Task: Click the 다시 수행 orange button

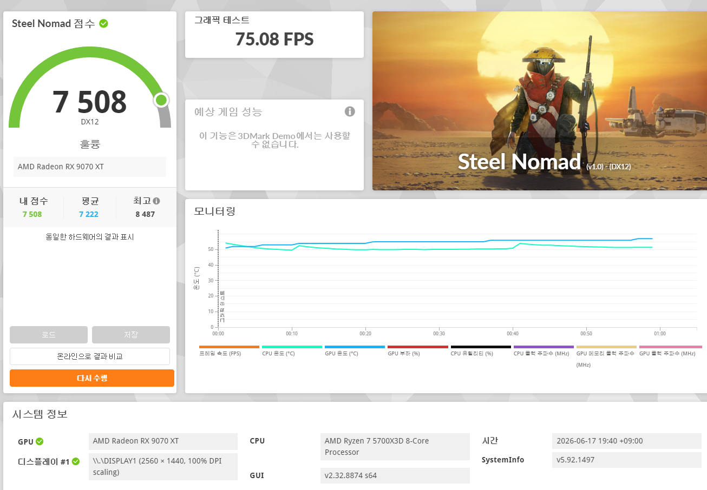Action: tap(92, 378)
